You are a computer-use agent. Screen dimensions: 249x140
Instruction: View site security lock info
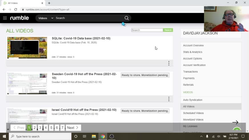[x=23, y=9]
